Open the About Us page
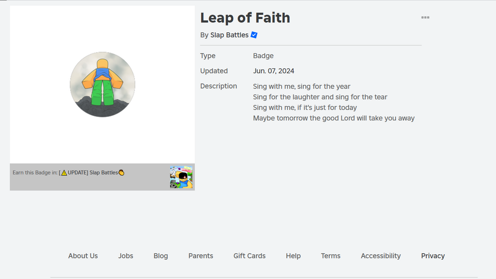 coord(83,256)
